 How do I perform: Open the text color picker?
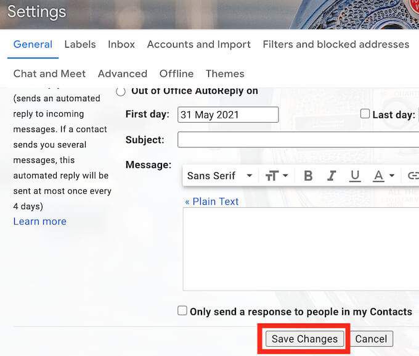378,176
